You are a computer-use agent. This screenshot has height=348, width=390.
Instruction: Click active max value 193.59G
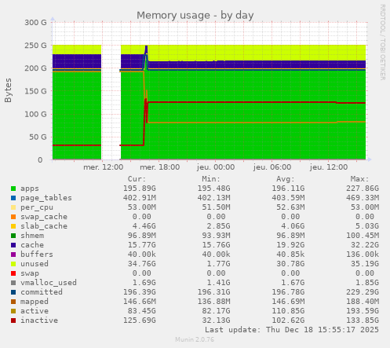click(x=363, y=311)
